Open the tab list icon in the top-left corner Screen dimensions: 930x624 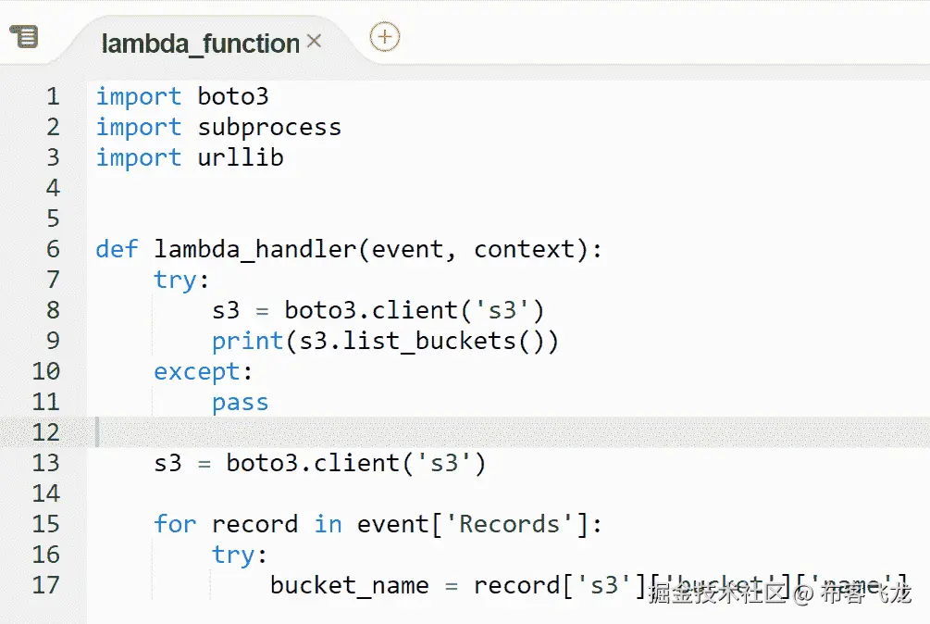[x=24, y=36]
